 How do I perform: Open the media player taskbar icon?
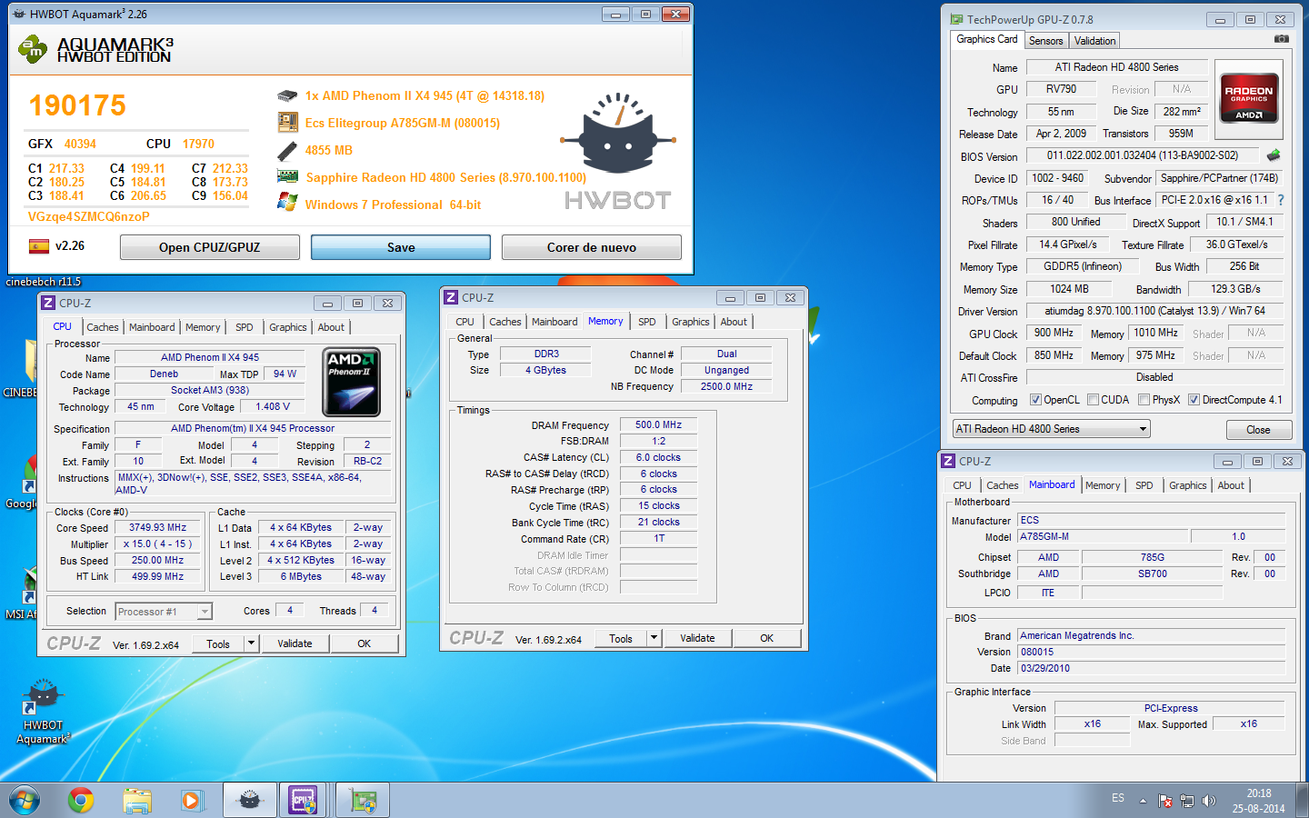[x=191, y=801]
